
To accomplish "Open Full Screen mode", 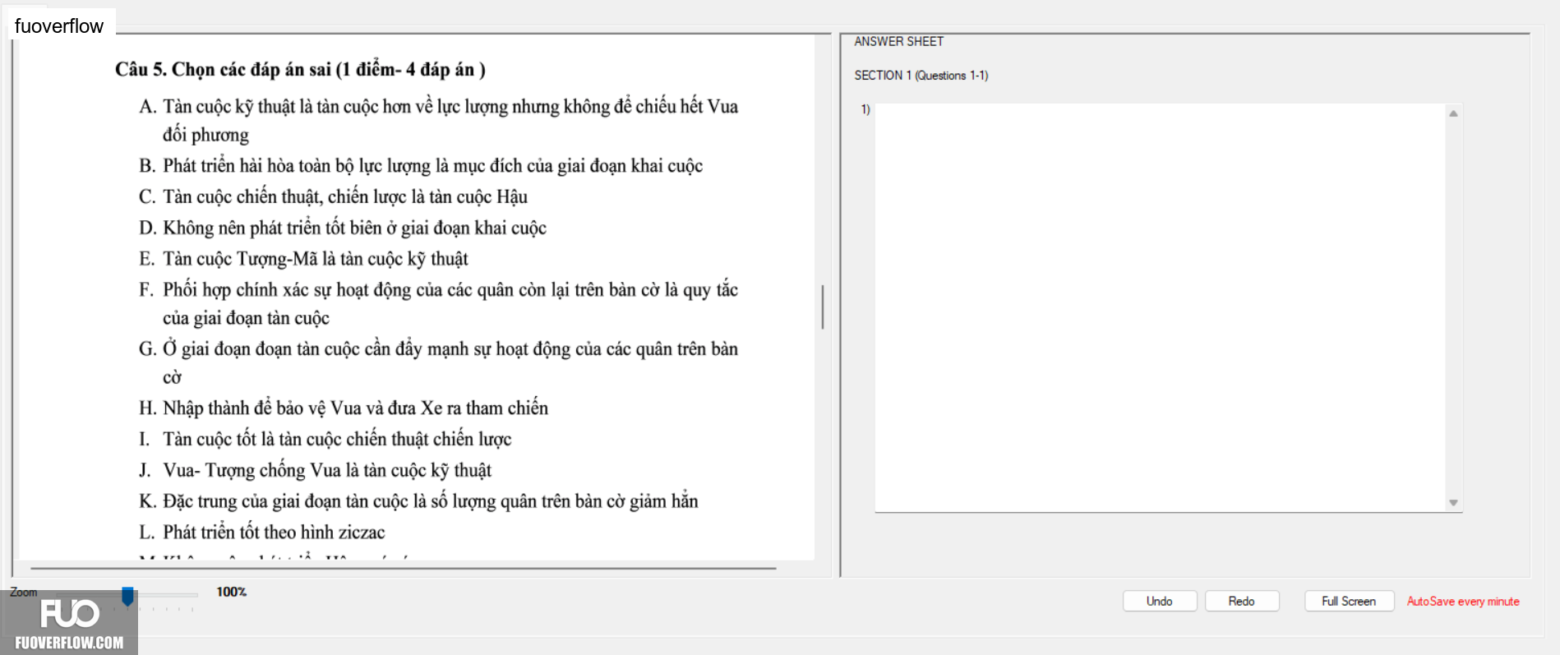I will click(x=1349, y=601).
